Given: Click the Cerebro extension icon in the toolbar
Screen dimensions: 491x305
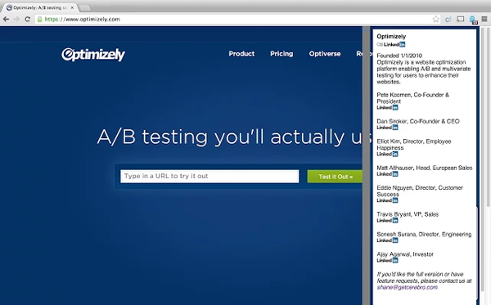Looking at the screenshot, I should pyautogui.click(x=473, y=20).
